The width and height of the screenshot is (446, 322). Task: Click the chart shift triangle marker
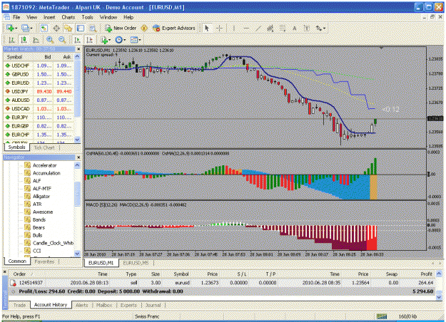(x=381, y=48)
